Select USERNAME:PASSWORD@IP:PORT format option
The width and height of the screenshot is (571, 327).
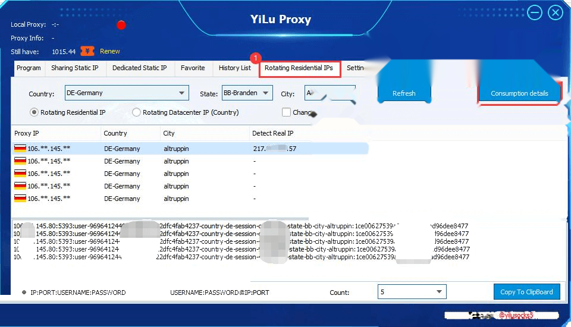click(219, 293)
